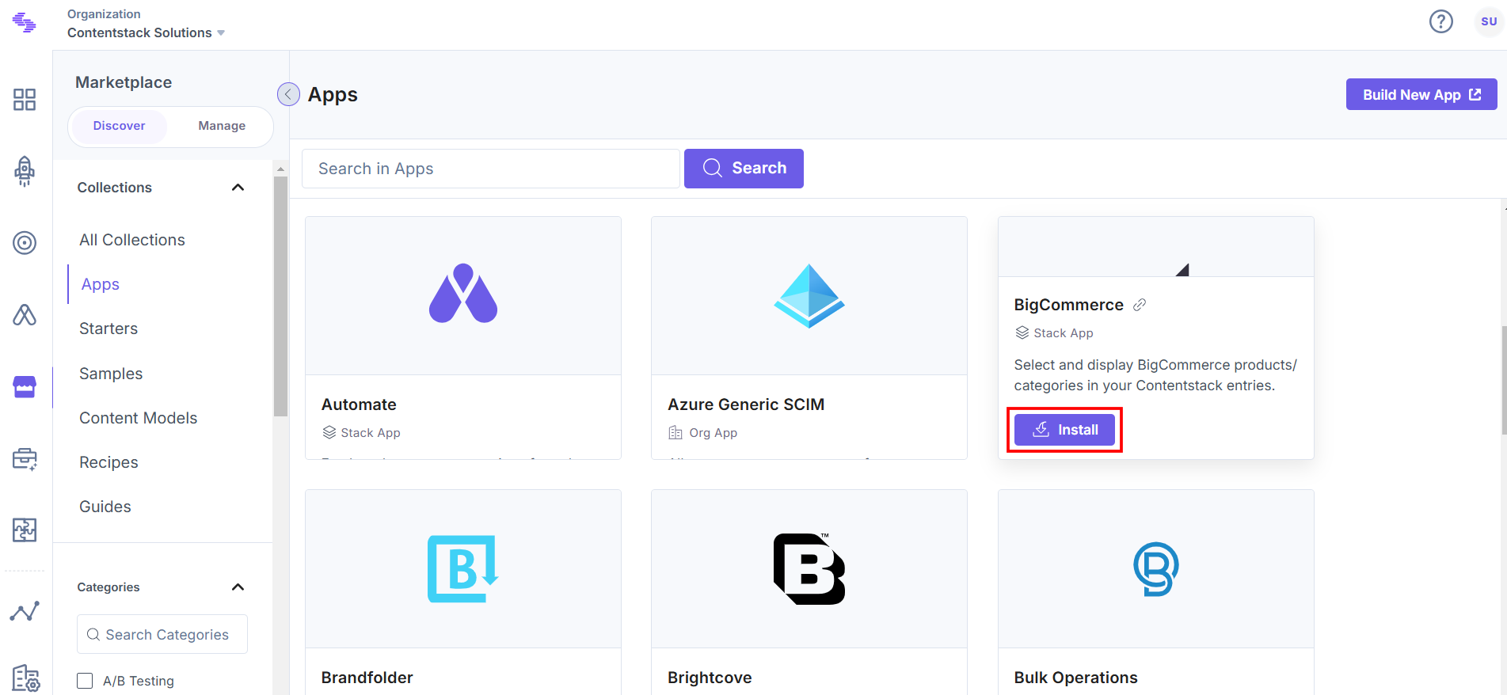Screen dimensions: 1507x695
Task: Select Starters in the Collections list
Action: (x=108, y=329)
